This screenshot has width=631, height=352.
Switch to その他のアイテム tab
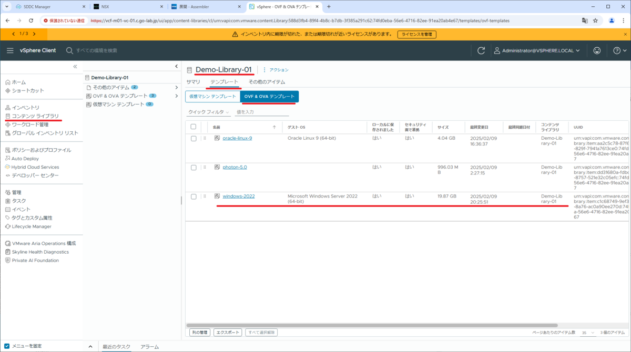tap(267, 82)
